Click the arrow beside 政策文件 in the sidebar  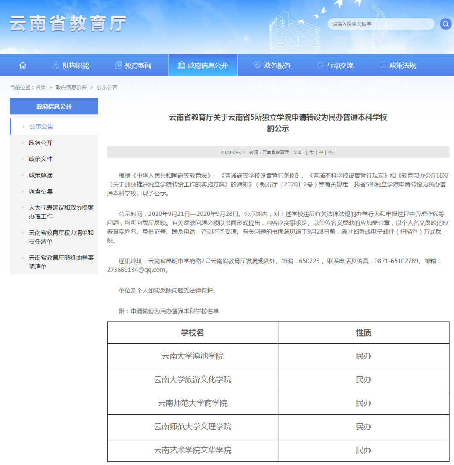[23, 159]
